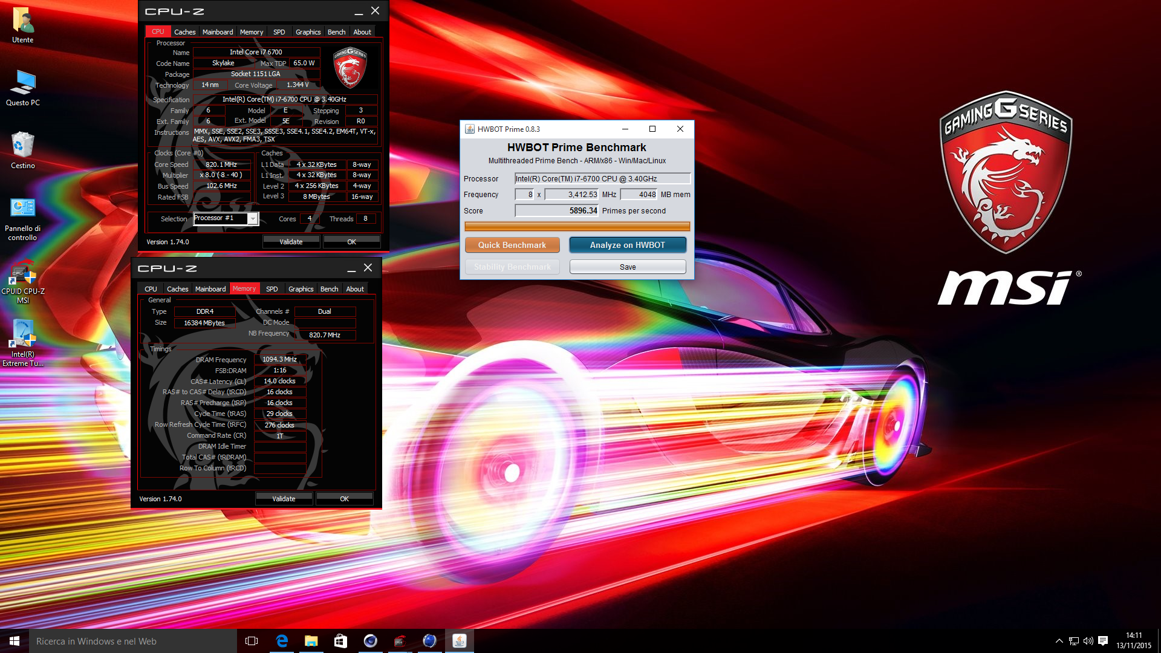Screen dimensions: 1161x653
Task: Switch to CPU tab in bottom CPU-Z window
Action: (151, 289)
